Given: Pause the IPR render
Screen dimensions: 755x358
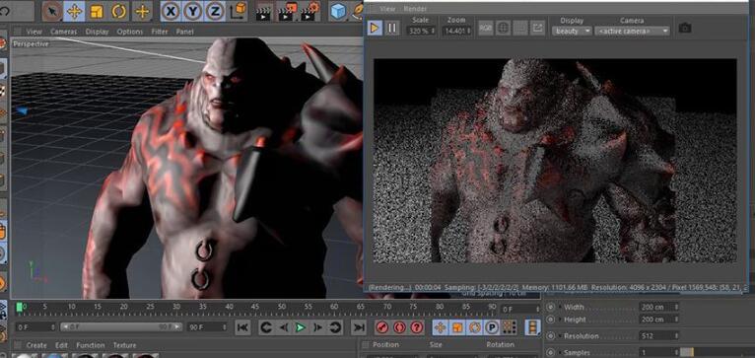Looking at the screenshot, I should 392,28.
